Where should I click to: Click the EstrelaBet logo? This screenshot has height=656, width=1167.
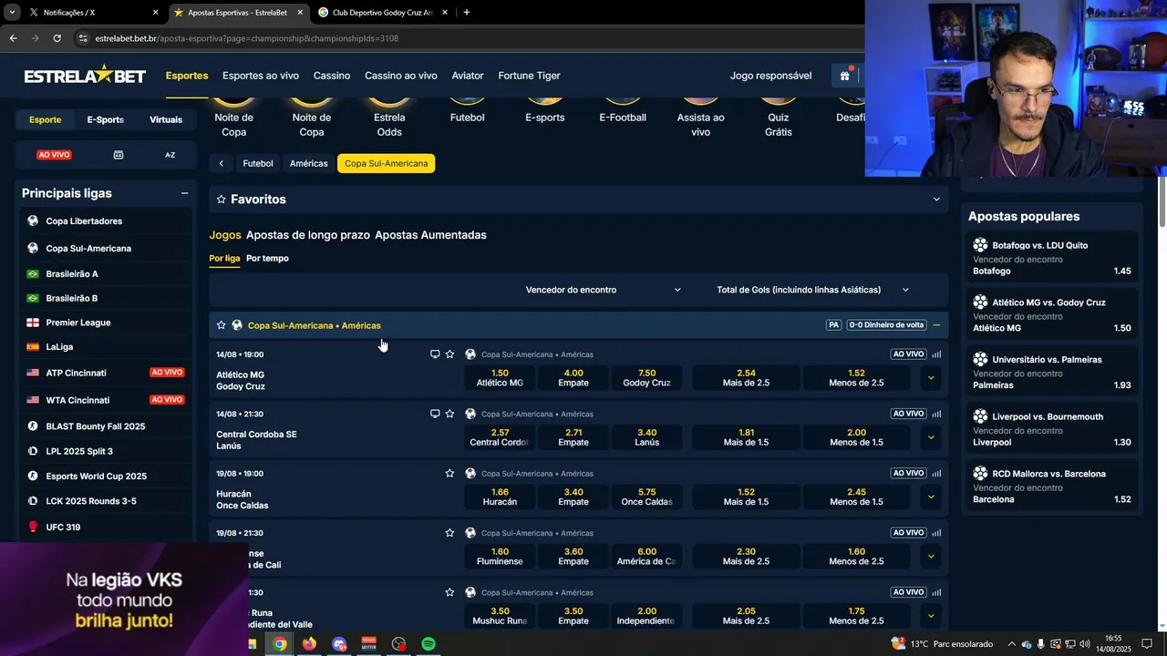85,76
